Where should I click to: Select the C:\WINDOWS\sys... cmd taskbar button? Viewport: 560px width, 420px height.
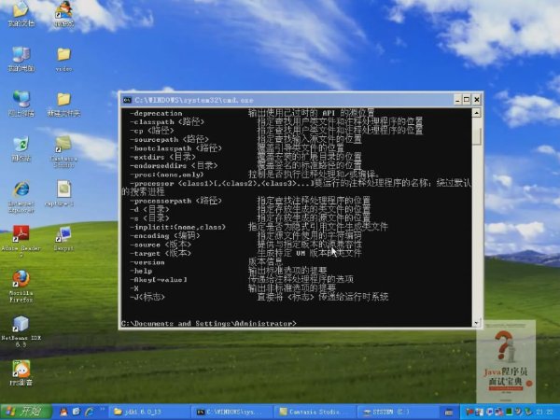click(231, 412)
